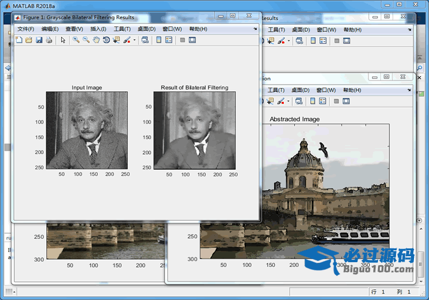Click New Figure icon in Figure 1 toolbar

click(19, 40)
